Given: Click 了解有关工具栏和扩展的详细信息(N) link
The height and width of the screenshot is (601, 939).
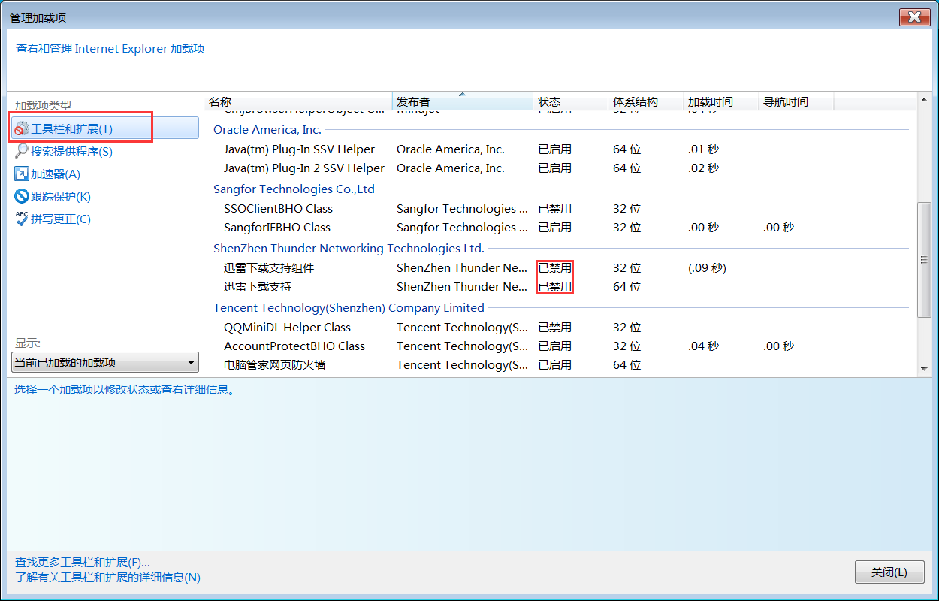Looking at the screenshot, I should pyautogui.click(x=108, y=578).
